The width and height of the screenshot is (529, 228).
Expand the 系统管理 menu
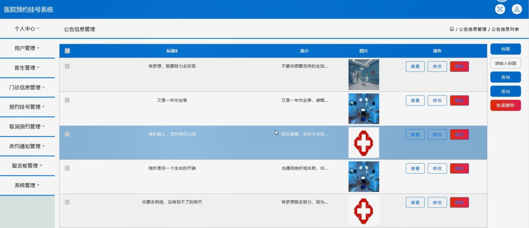(x=27, y=185)
